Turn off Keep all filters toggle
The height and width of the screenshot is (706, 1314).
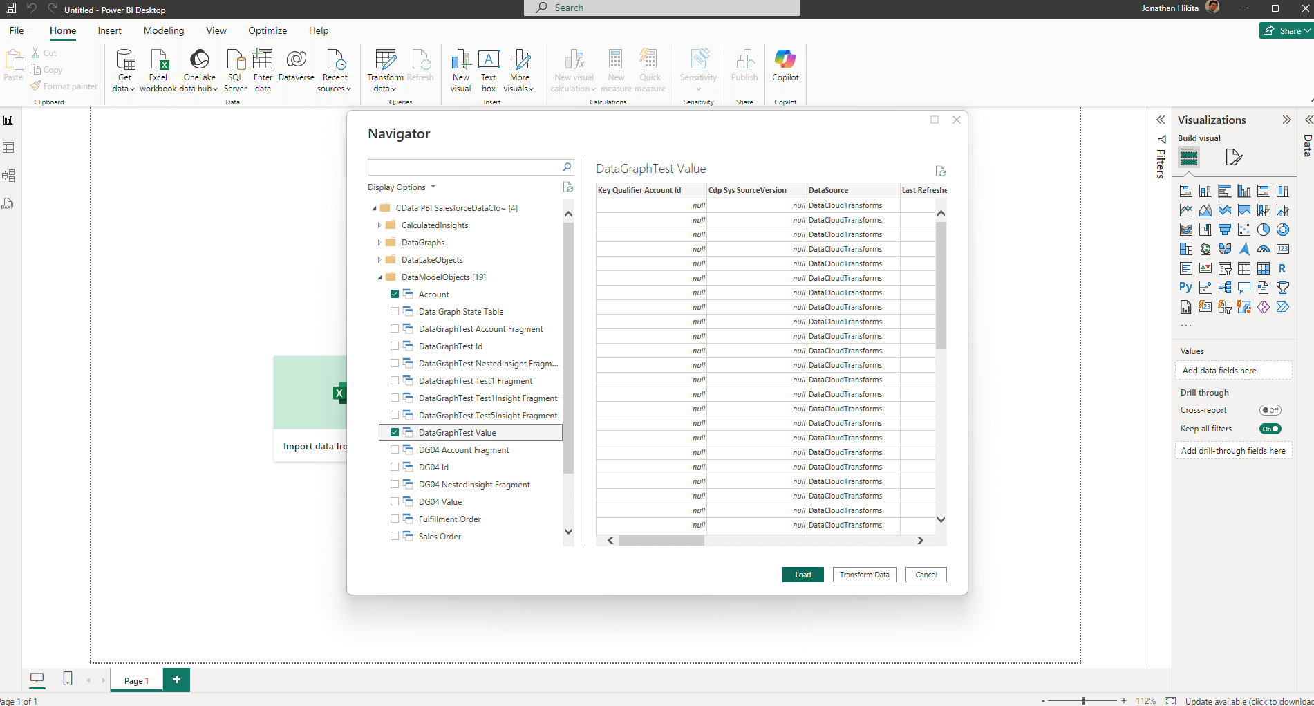[x=1270, y=429]
